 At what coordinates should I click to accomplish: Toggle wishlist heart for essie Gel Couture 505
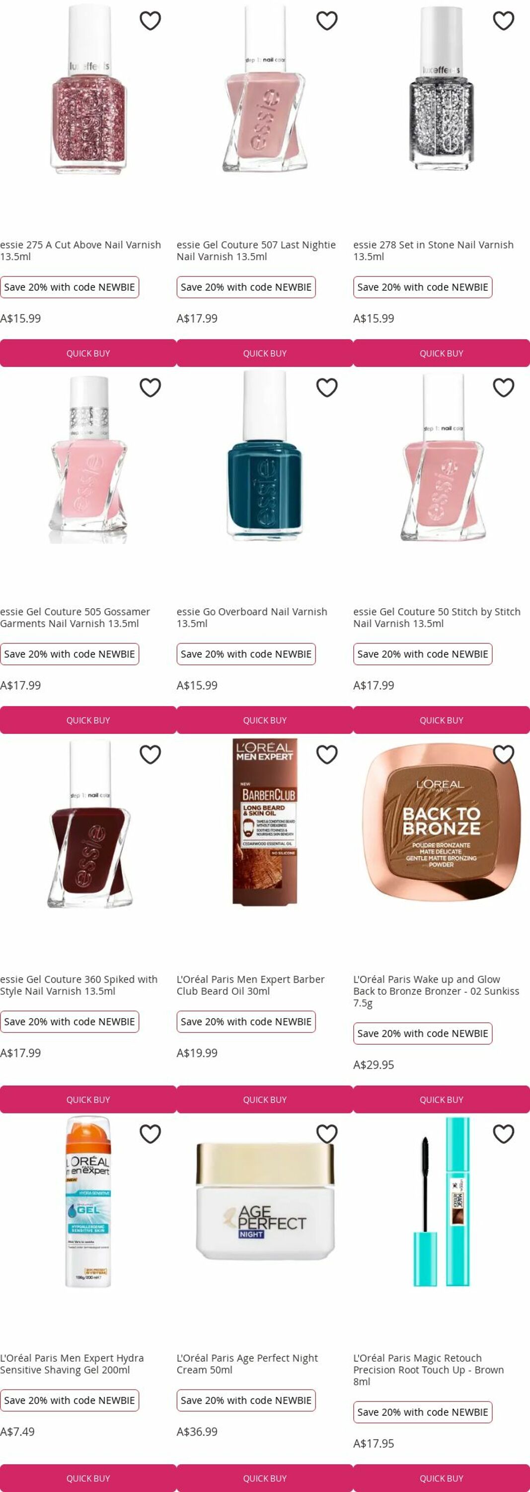tap(151, 387)
